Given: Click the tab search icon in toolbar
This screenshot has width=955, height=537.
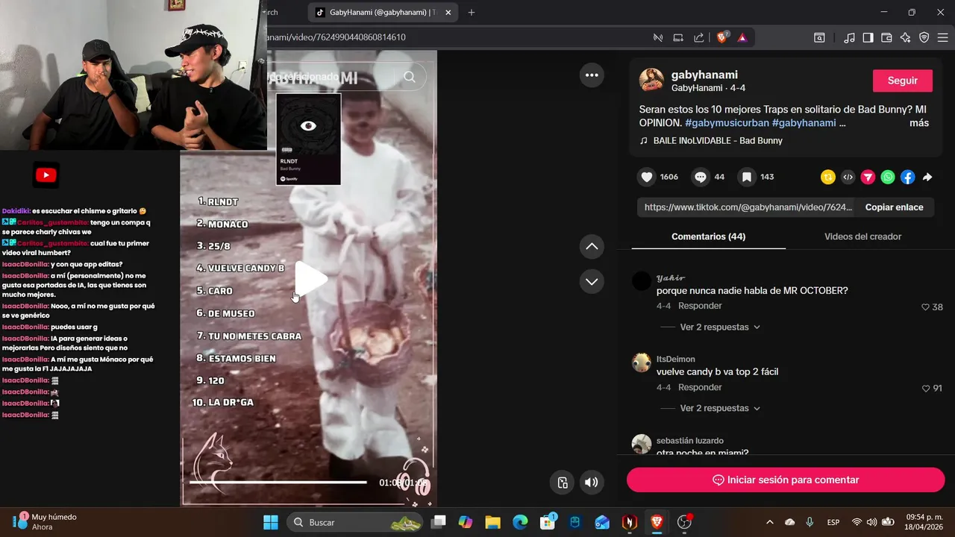Looking at the screenshot, I should (819, 37).
